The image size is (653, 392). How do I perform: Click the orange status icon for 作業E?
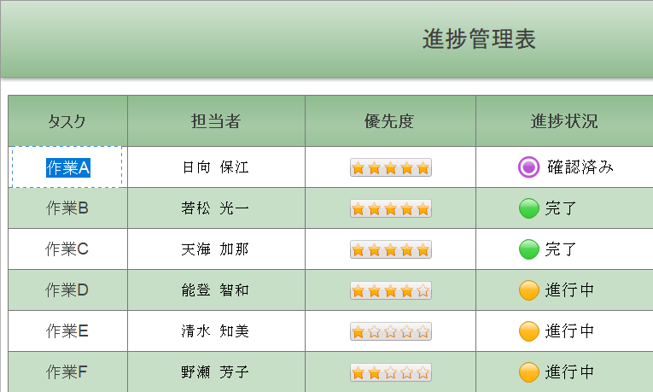click(x=529, y=331)
